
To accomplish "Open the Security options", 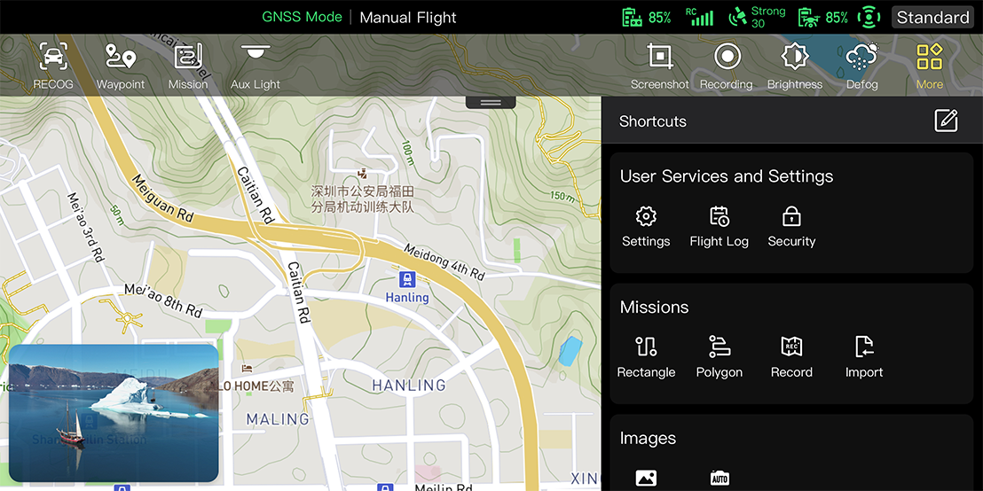I will click(791, 226).
